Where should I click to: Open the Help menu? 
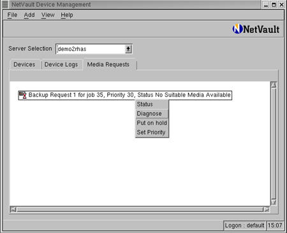pos(67,15)
